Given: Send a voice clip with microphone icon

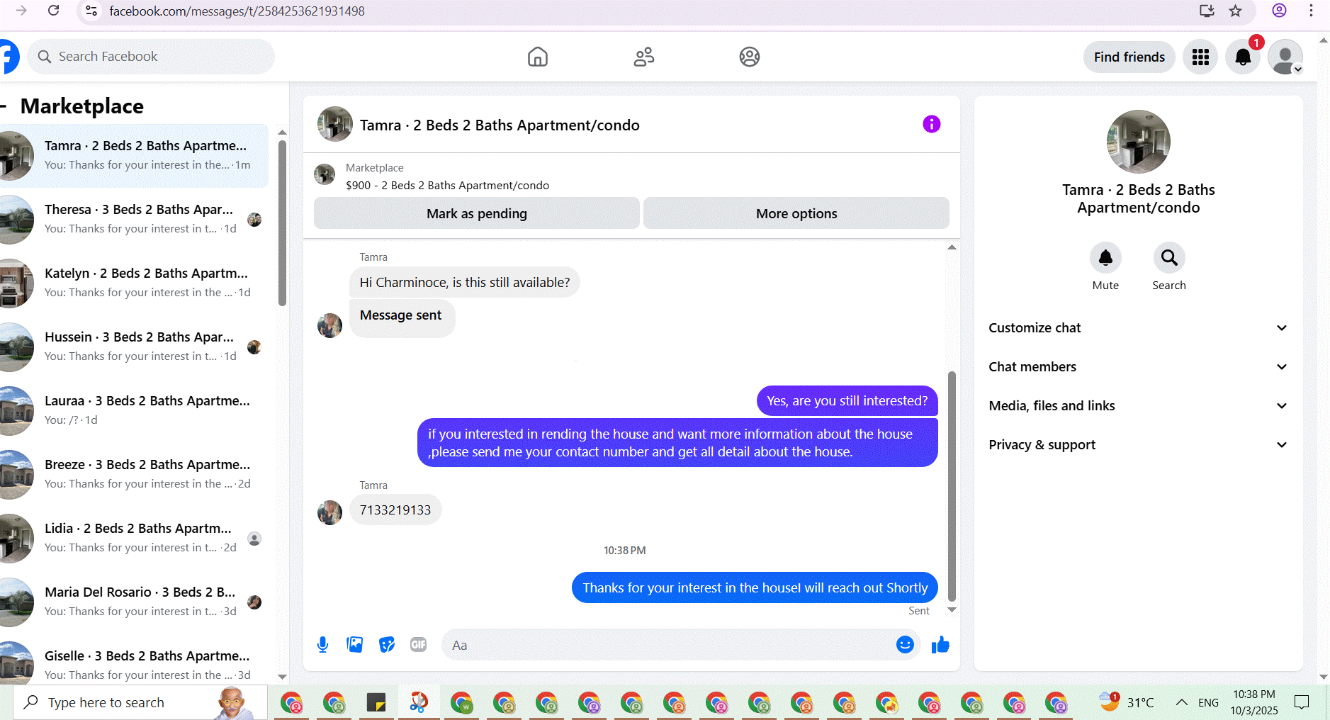Looking at the screenshot, I should click(322, 645).
